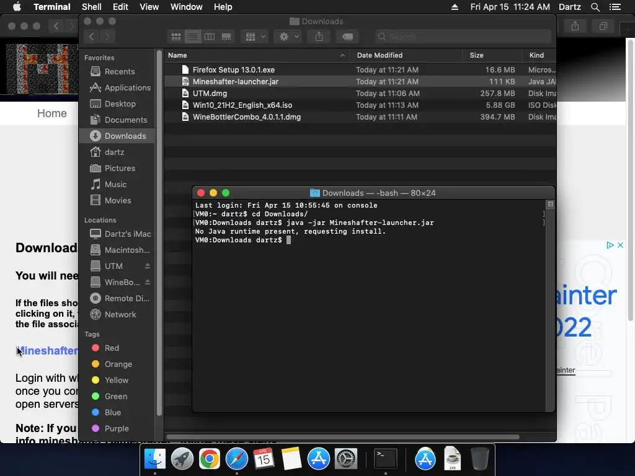
Task: Open the Finder action gear menu
Action: (x=288, y=37)
